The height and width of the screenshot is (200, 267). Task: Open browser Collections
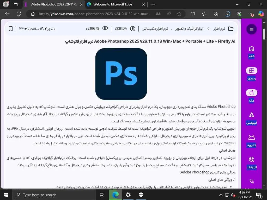(x=216, y=14)
